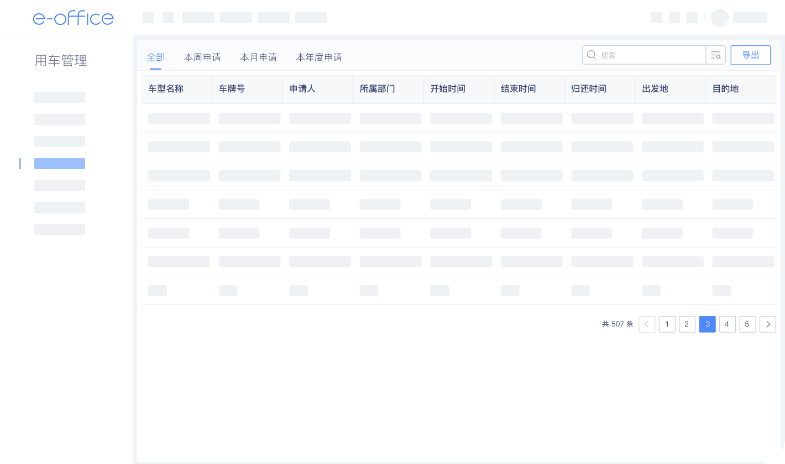Select current page 3
Image resolution: width=785 pixels, height=464 pixels.
tap(708, 324)
